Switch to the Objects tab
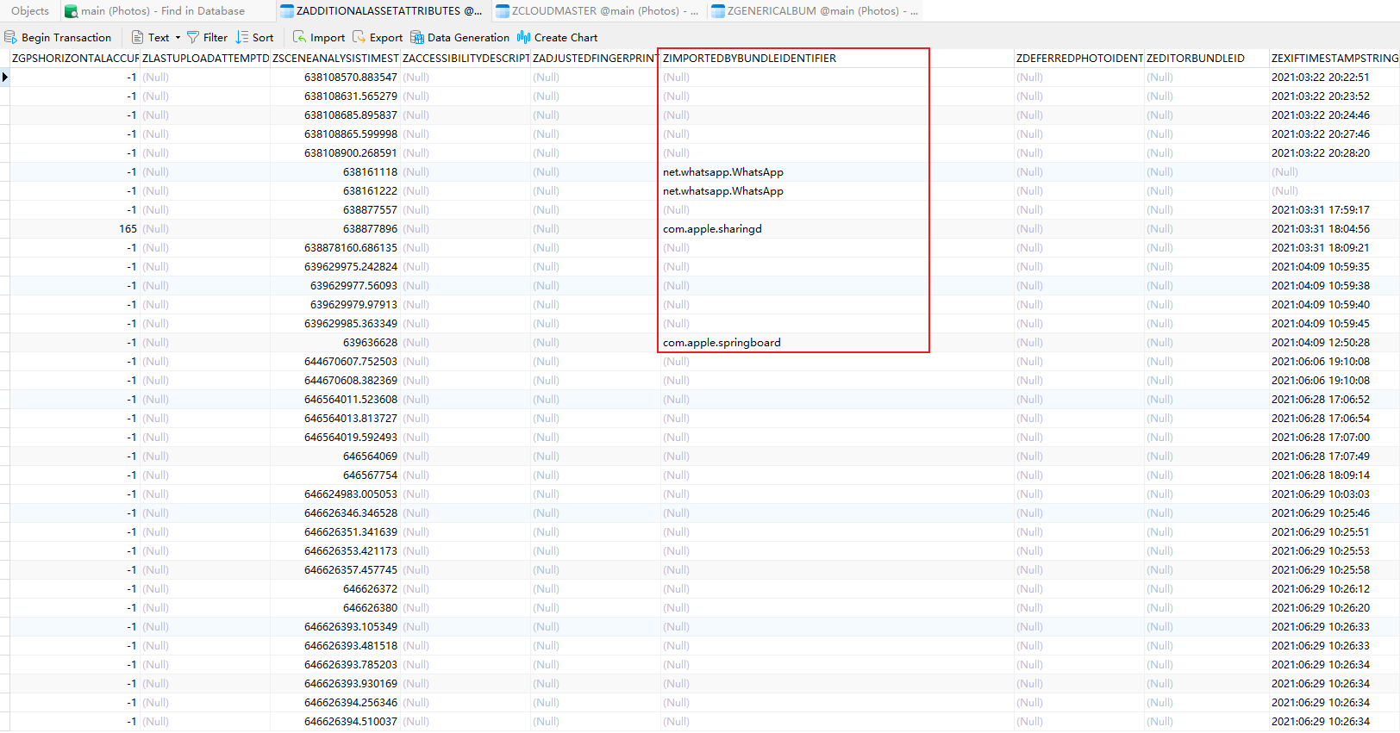The image size is (1400, 733). click(30, 11)
